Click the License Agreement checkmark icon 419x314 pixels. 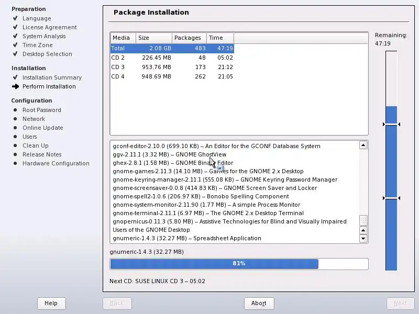click(x=15, y=27)
